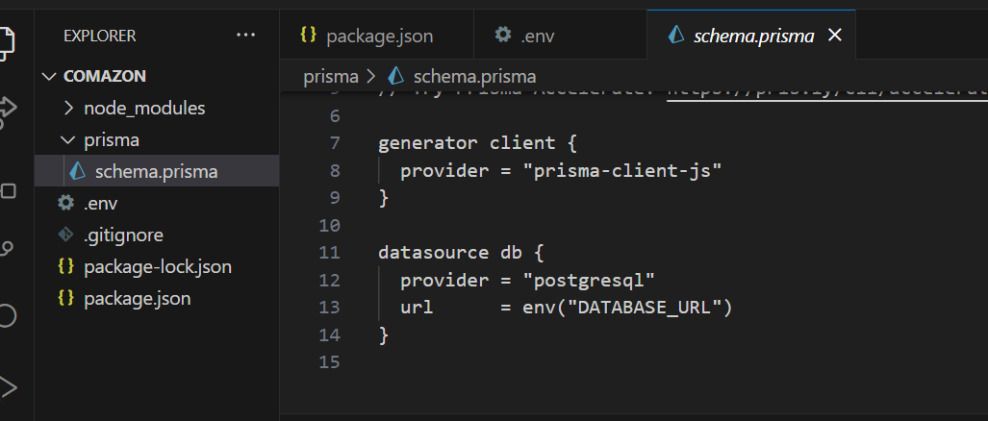Open the Explorer view in activity bar
Viewport: 988px width, 421px height.
(6, 40)
